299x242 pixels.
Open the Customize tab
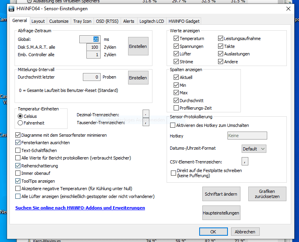[59, 21]
